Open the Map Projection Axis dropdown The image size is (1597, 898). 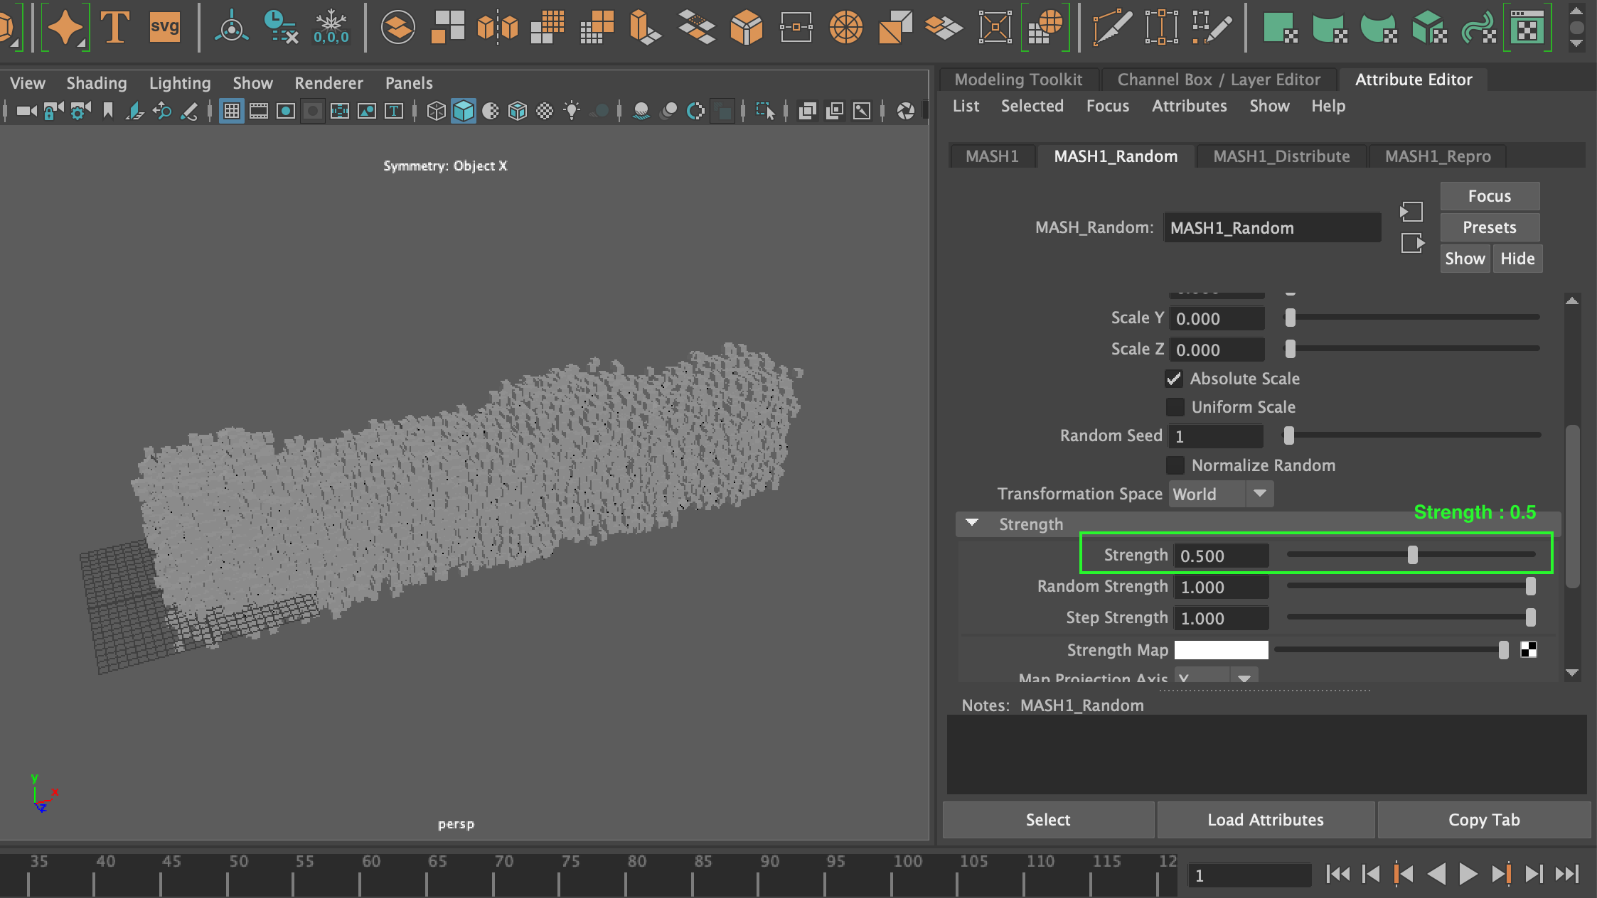(x=1244, y=677)
